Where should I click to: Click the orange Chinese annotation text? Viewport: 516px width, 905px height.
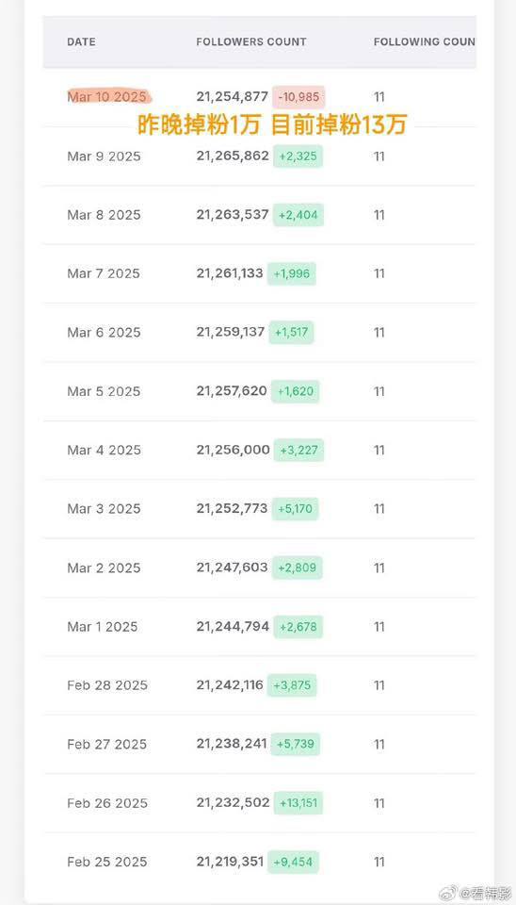coord(271,124)
